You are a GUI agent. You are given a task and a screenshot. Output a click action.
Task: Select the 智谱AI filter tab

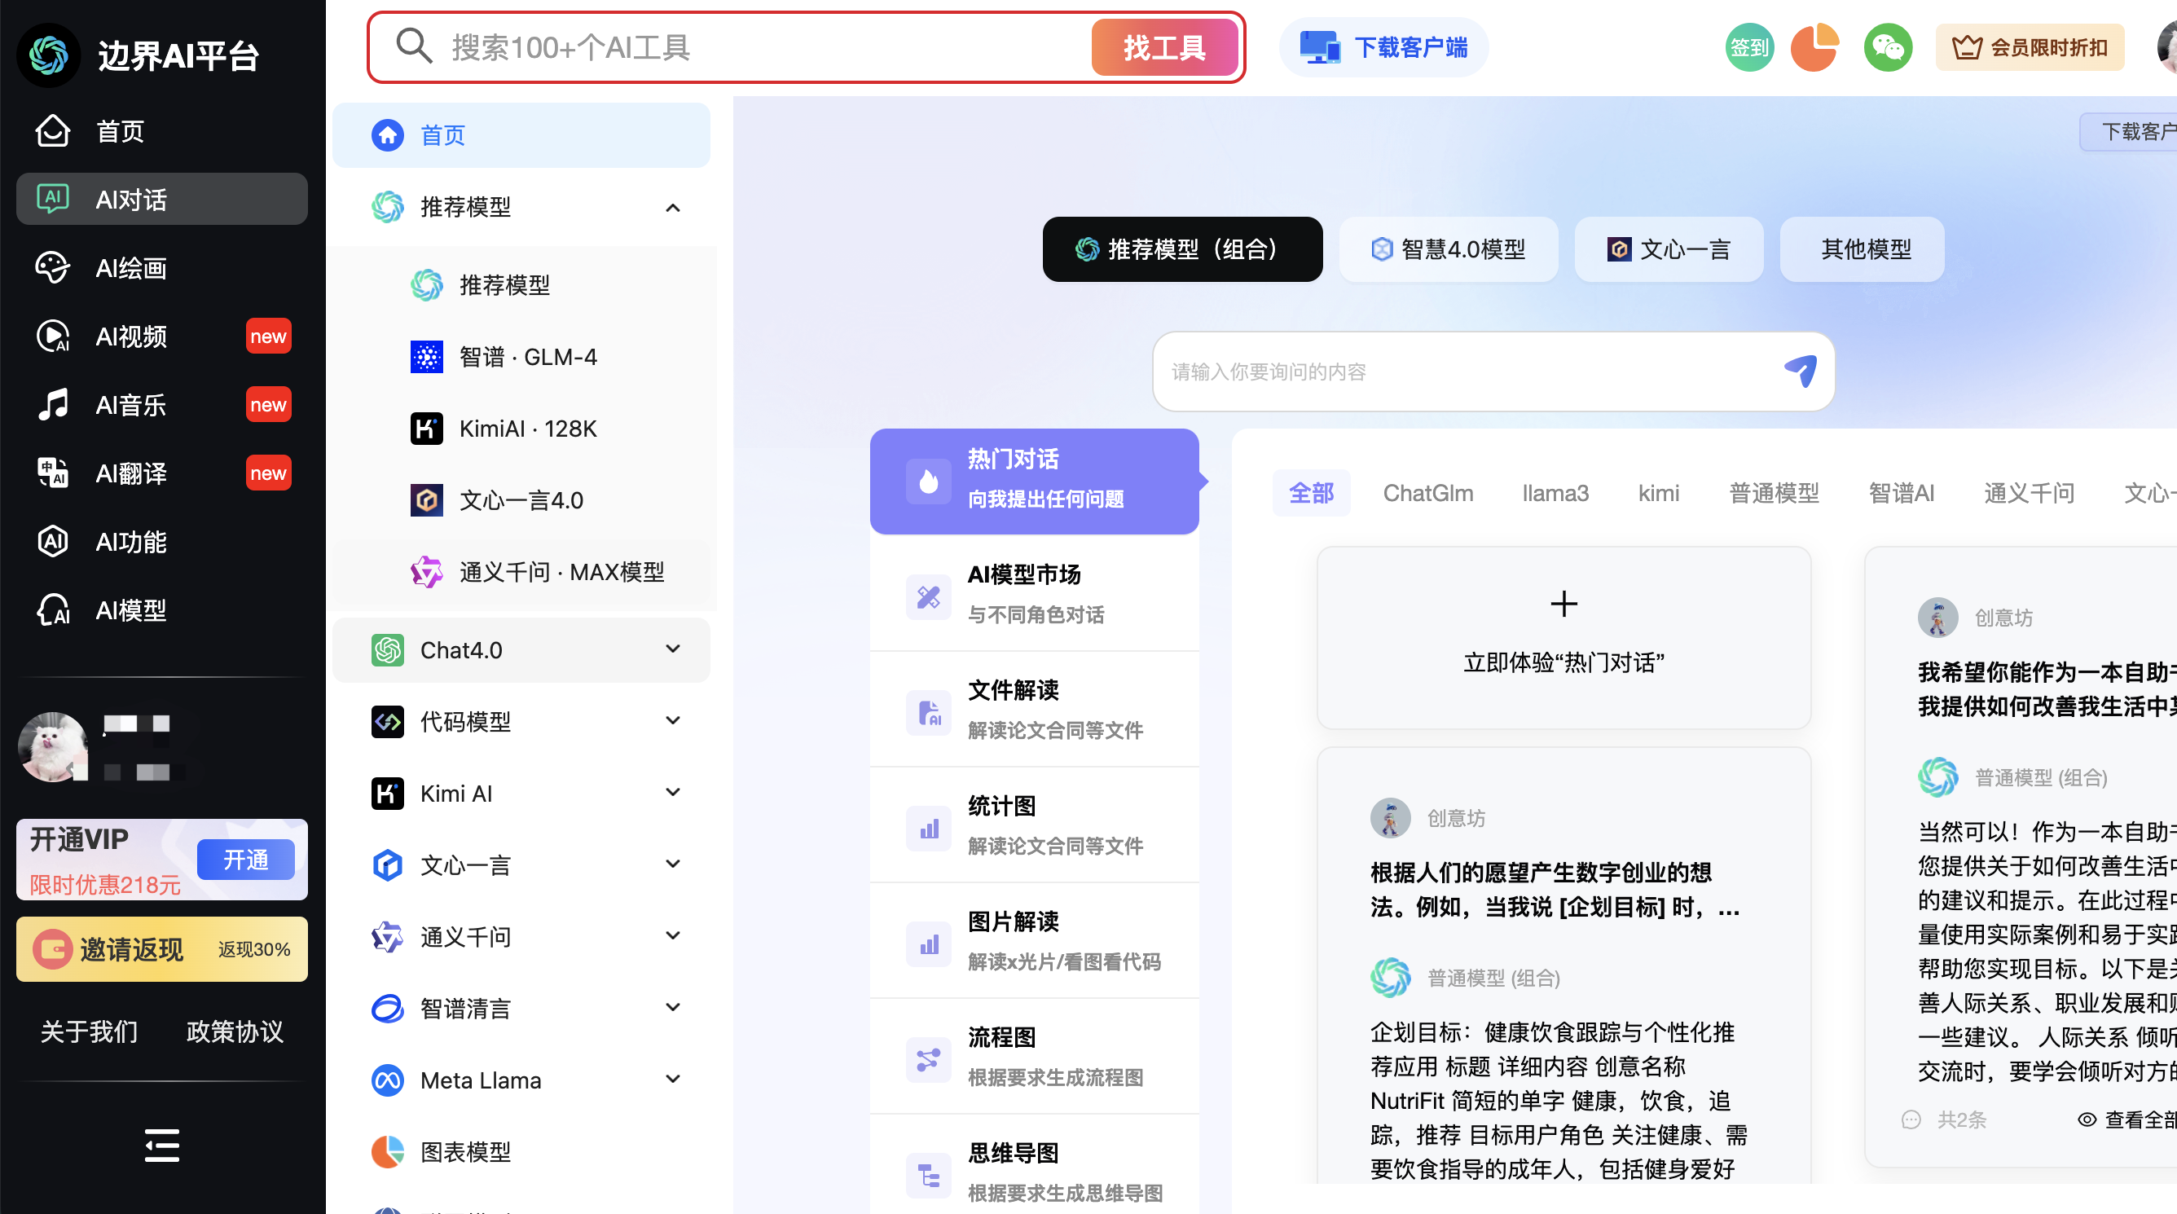[x=1902, y=493]
